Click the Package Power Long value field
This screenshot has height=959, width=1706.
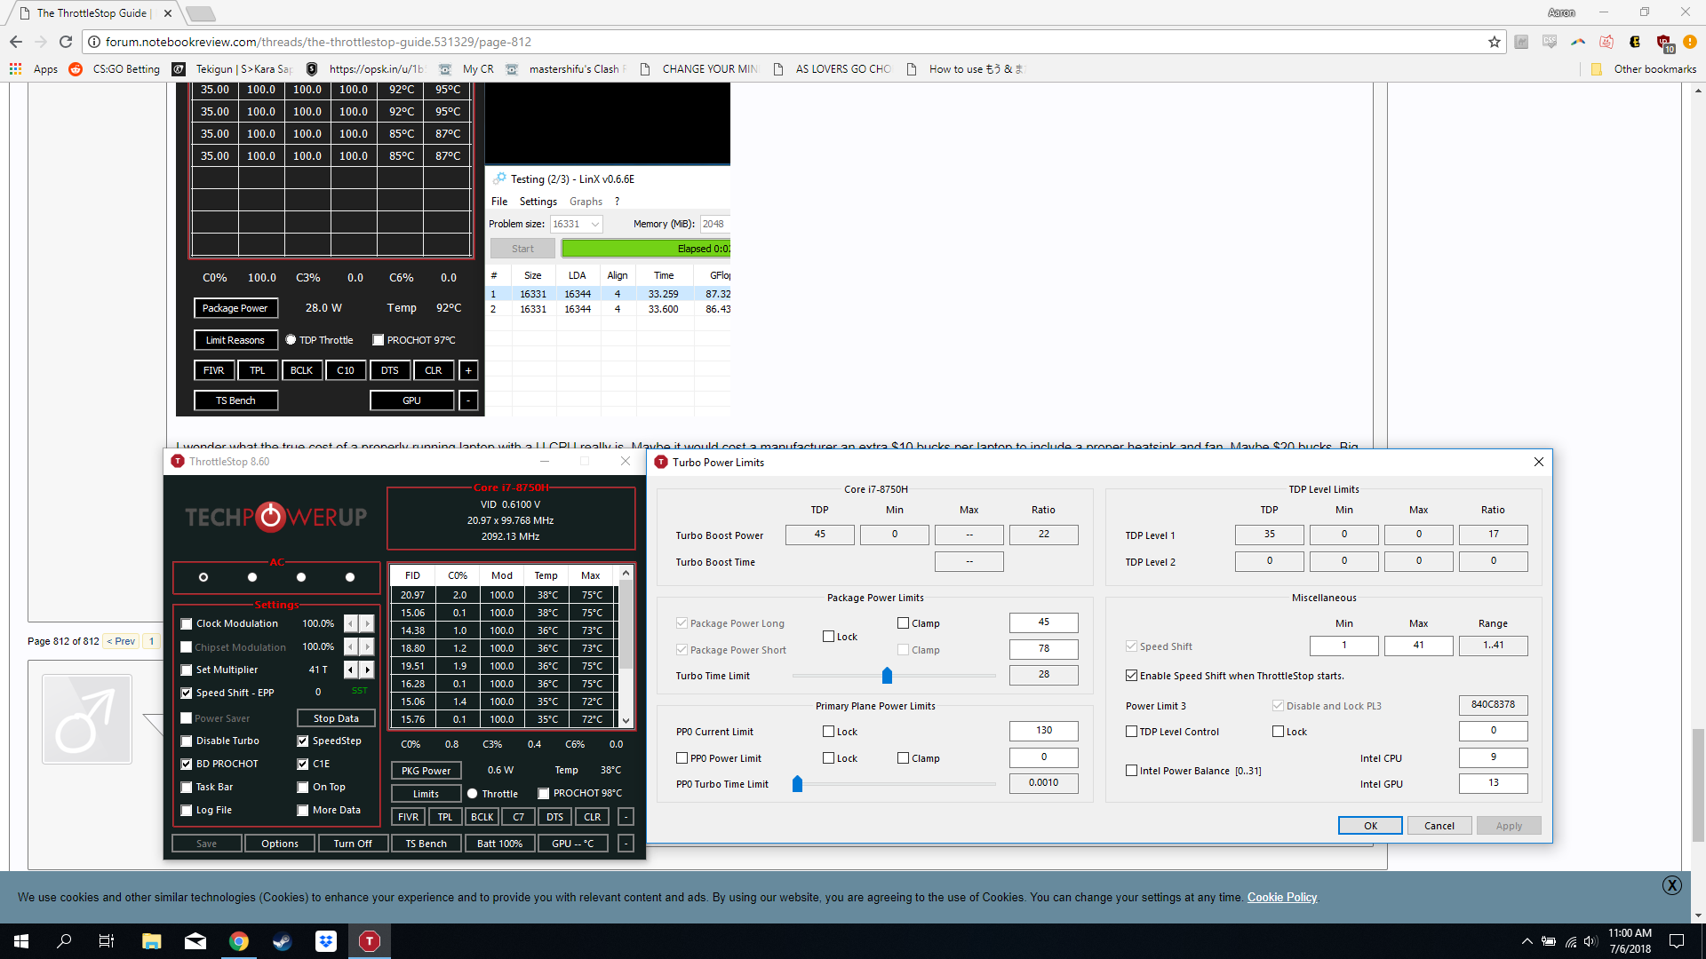(1043, 622)
